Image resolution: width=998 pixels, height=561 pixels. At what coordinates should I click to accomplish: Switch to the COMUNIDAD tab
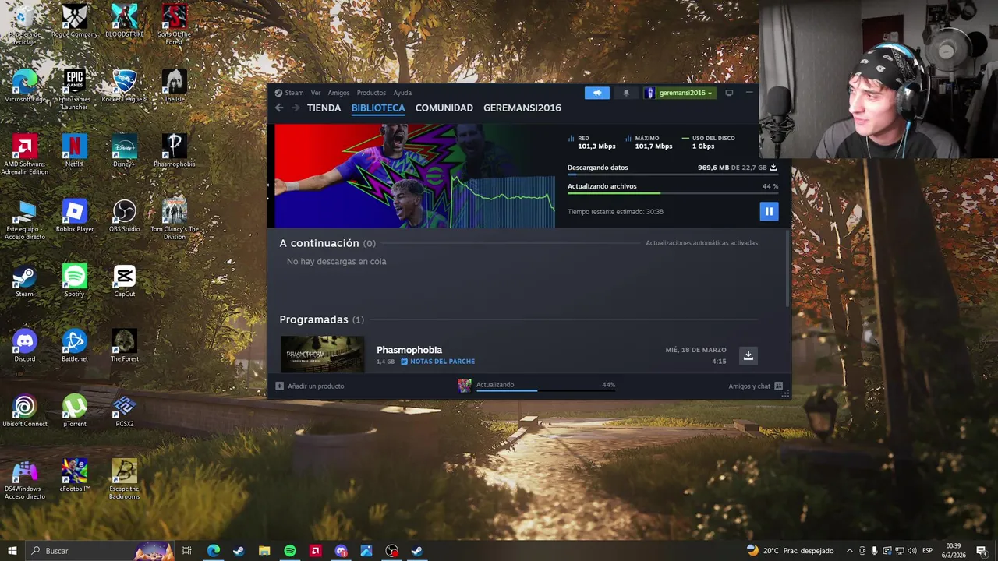[x=444, y=108]
